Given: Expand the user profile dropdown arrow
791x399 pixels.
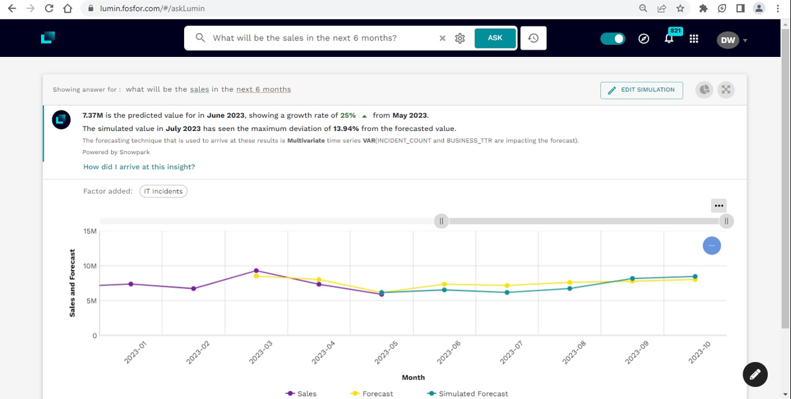Looking at the screenshot, I should (745, 40).
